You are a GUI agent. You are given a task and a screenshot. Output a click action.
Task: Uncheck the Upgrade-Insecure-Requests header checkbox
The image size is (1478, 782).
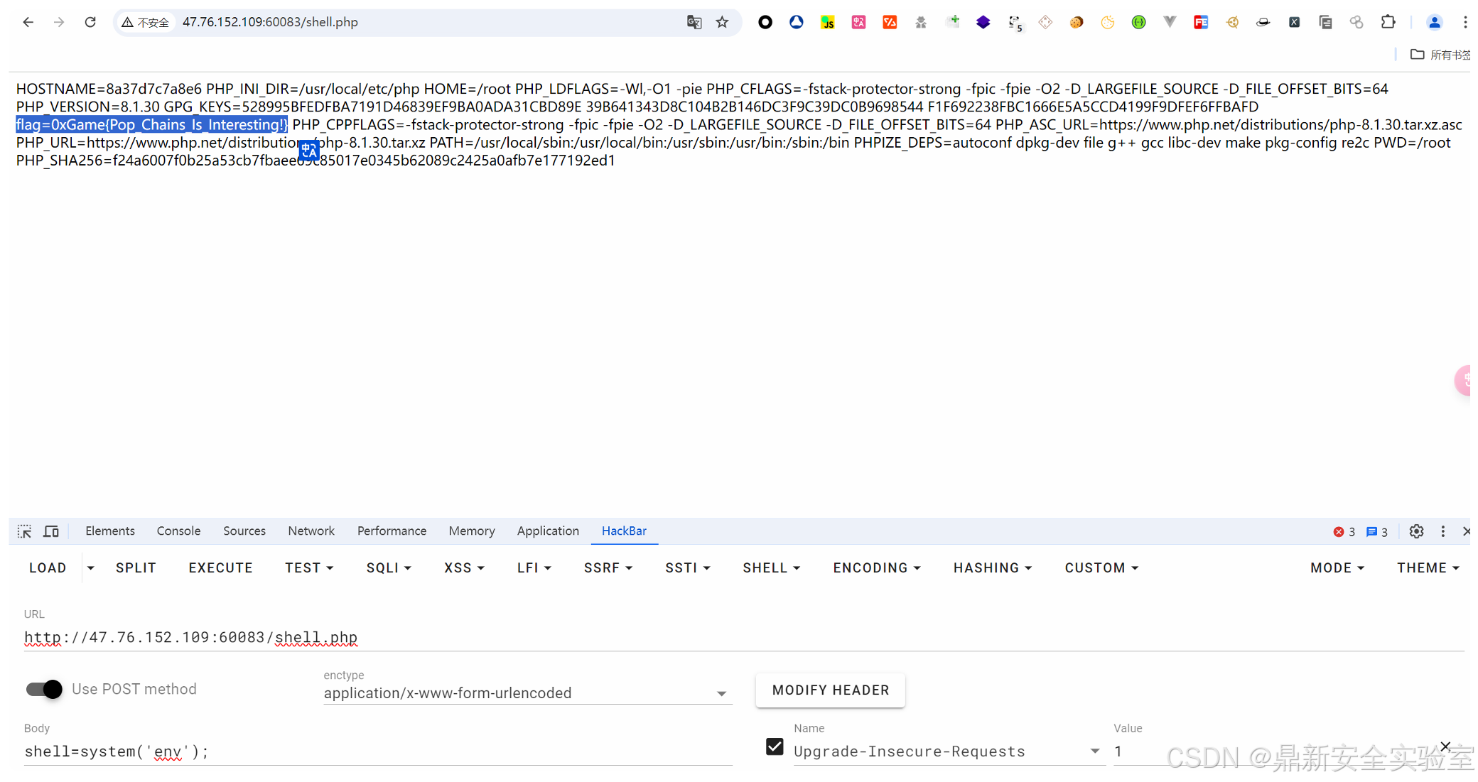(x=775, y=747)
